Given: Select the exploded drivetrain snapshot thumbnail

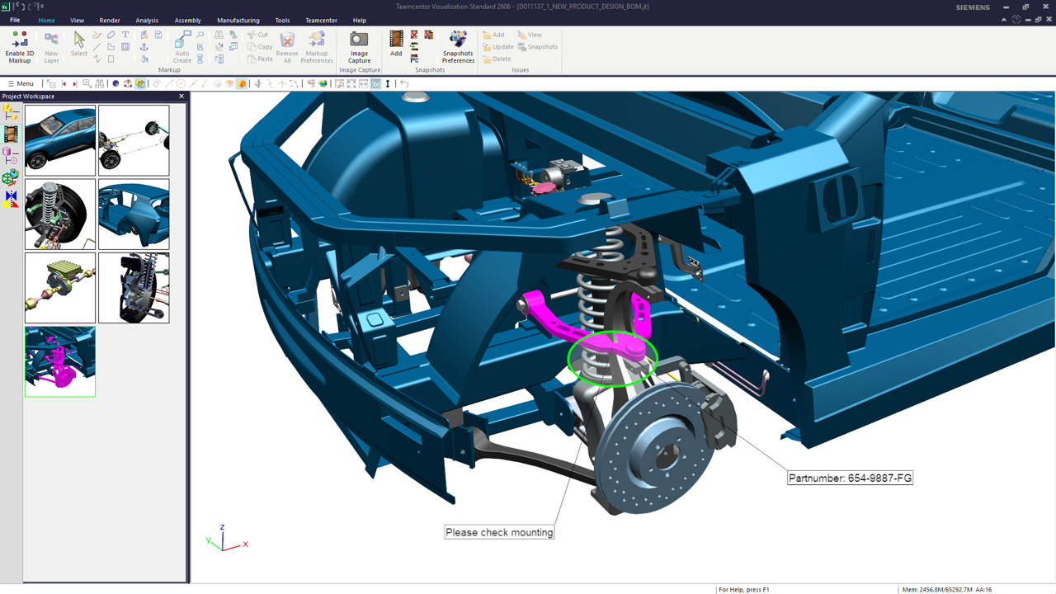Looking at the screenshot, I should [134, 140].
